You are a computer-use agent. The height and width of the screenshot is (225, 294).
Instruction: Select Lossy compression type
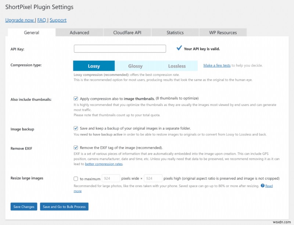coord(94,66)
